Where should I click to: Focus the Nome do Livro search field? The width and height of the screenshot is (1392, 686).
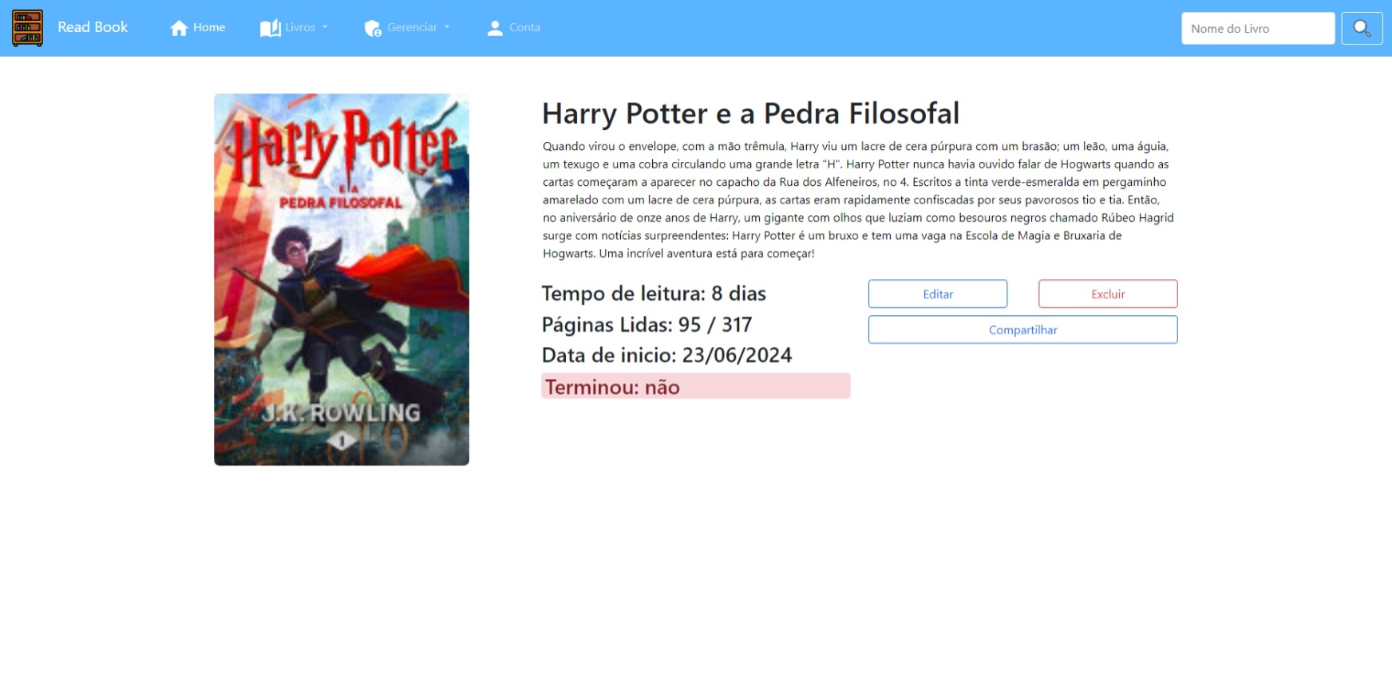click(1258, 29)
